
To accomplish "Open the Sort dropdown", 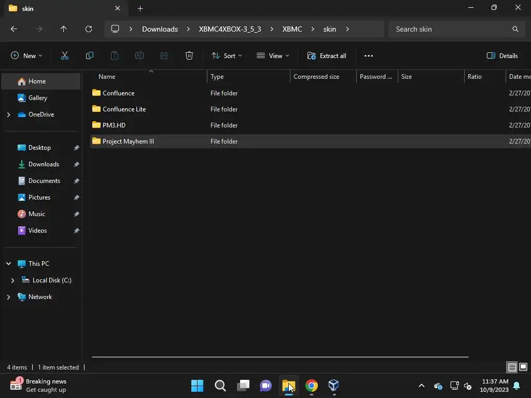I will 227,56.
